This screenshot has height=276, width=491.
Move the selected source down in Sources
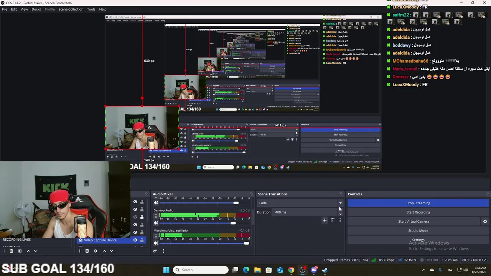(x=111, y=251)
